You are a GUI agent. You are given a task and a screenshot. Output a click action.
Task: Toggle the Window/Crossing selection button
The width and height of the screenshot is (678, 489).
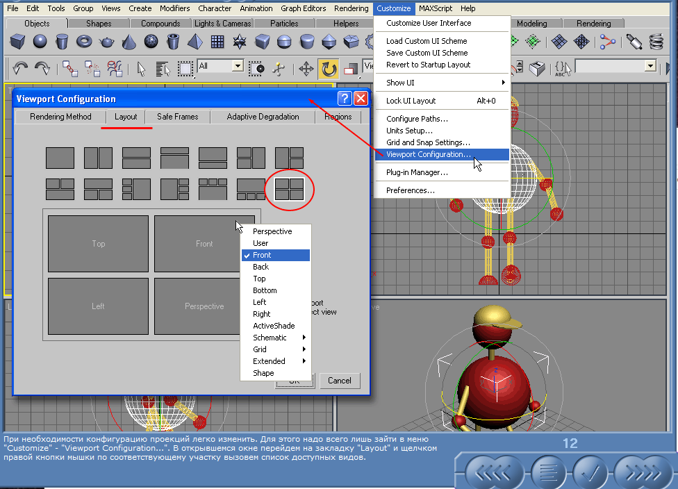[256, 68]
